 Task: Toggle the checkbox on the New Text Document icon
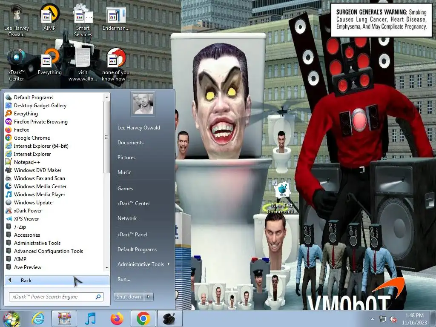click(x=275, y=183)
